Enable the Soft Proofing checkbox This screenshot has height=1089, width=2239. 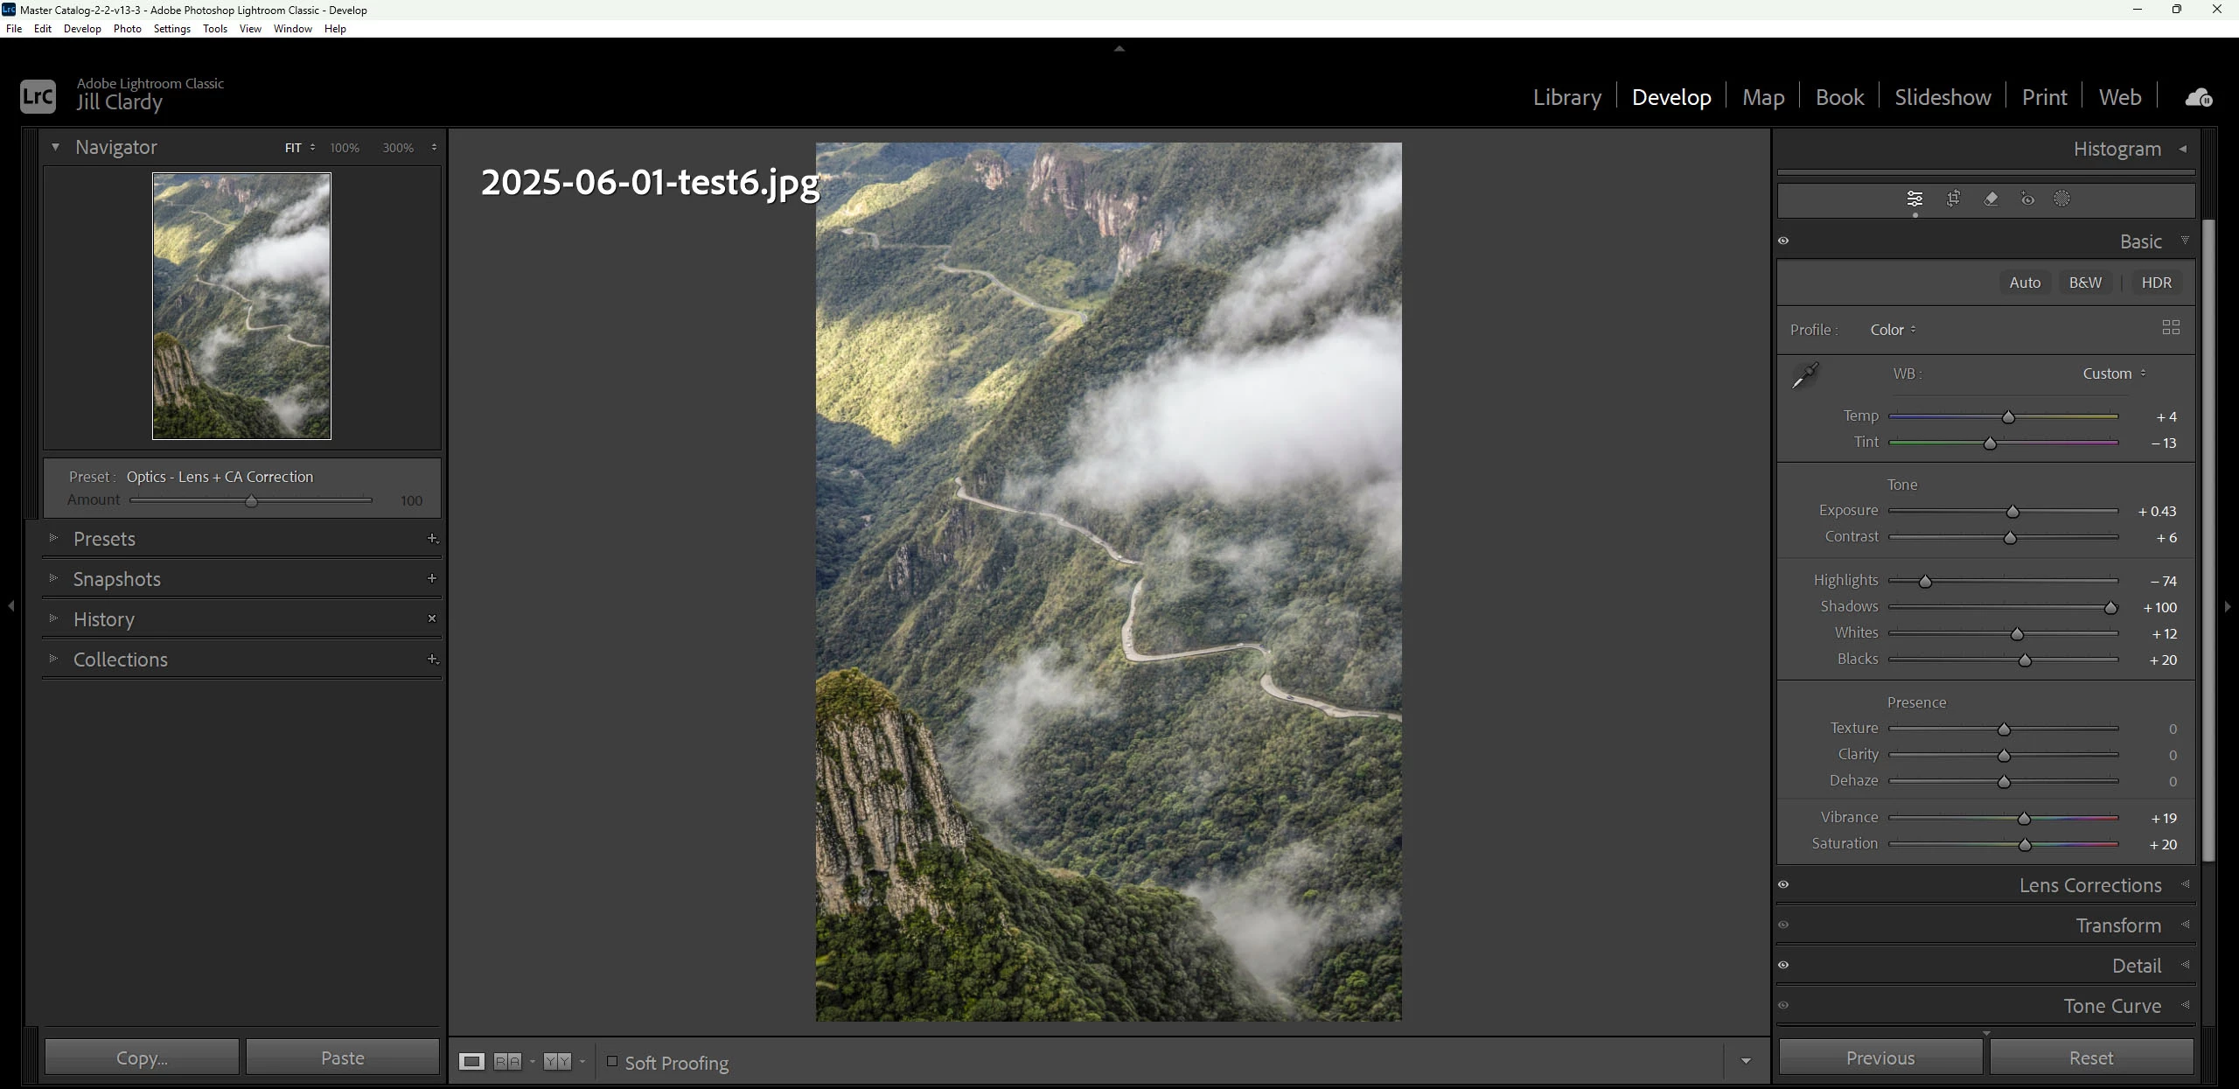click(x=612, y=1062)
